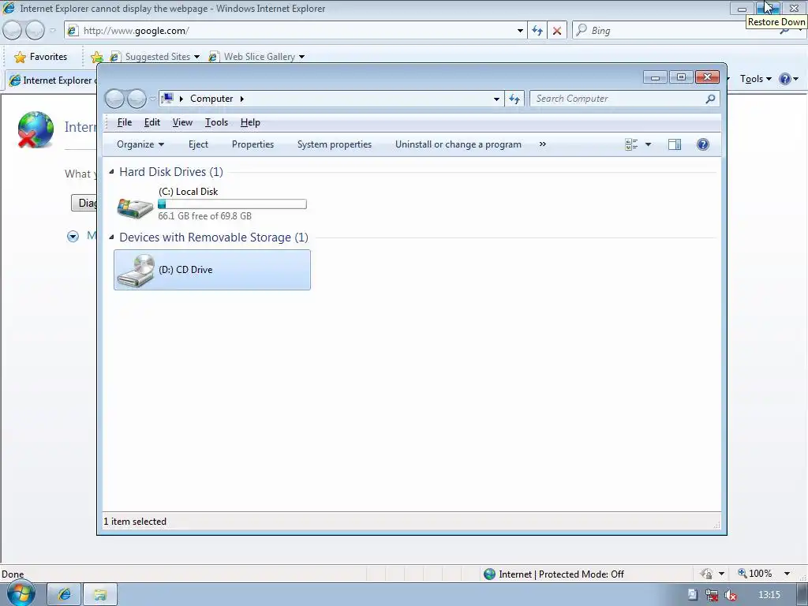Open the Organize dropdown
This screenshot has height=606, width=808.
point(140,144)
